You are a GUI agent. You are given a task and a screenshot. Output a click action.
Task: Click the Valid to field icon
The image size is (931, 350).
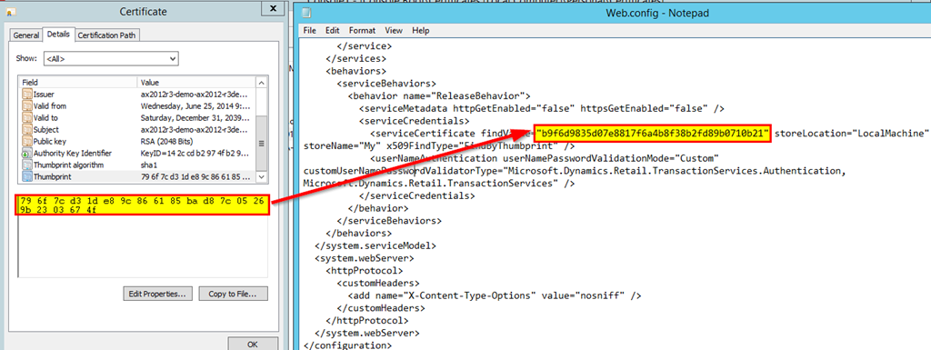tap(26, 117)
